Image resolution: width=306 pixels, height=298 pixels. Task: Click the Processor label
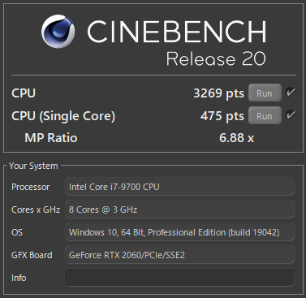click(x=31, y=187)
